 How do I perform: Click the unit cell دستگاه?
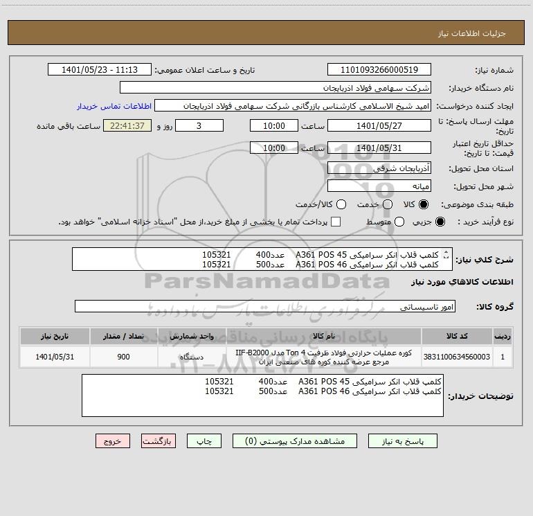[192, 357]
